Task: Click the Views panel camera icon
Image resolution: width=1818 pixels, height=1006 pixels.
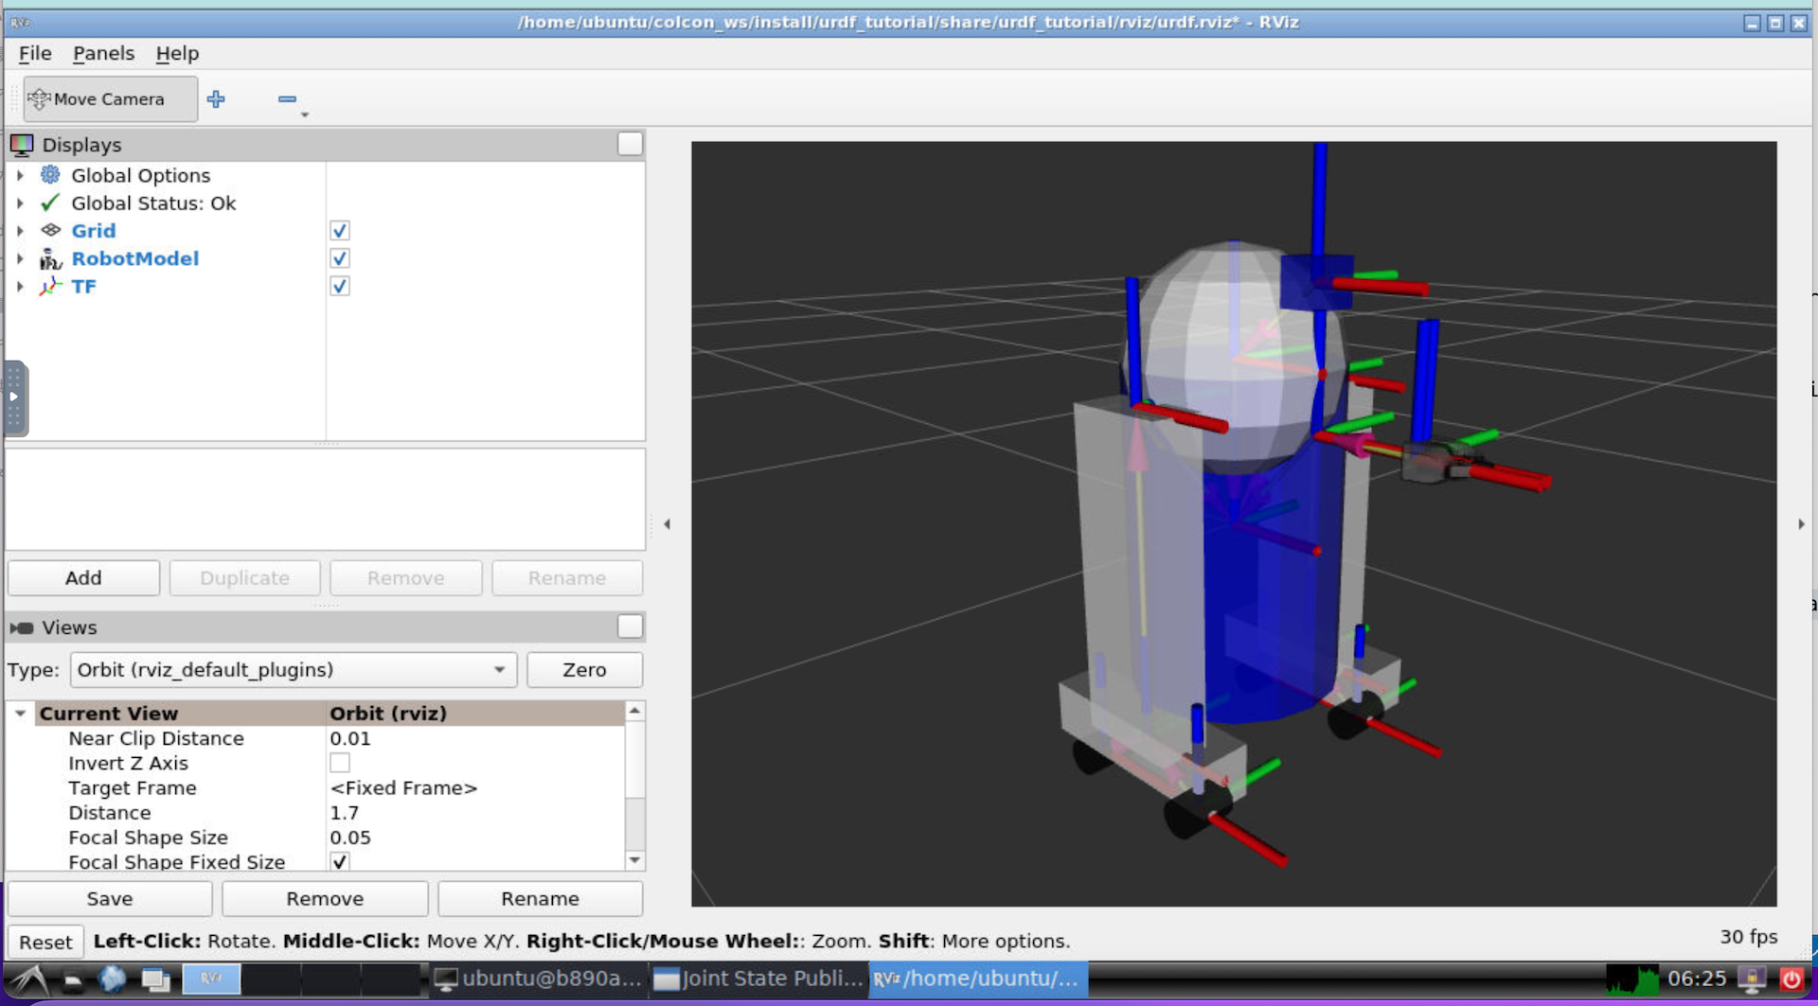Action: 21,627
